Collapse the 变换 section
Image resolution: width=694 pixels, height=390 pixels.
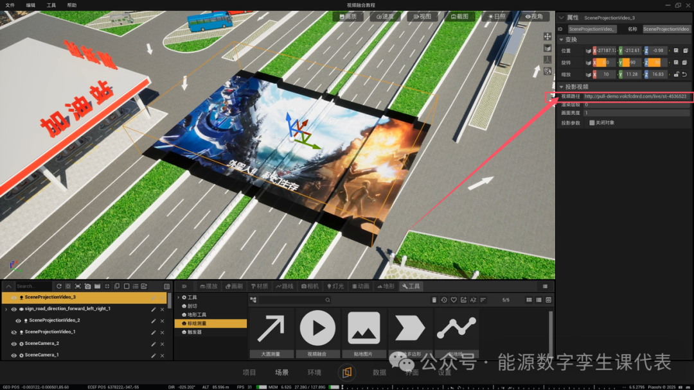(x=561, y=40)
